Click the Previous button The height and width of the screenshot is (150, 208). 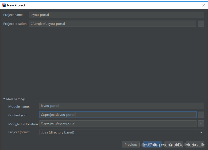tap(131, 145)
